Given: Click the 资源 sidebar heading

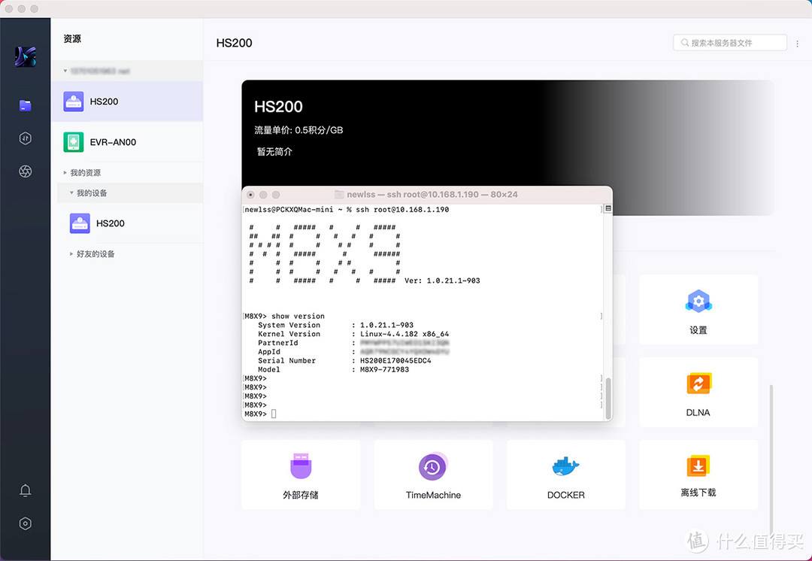Looking at the screenshot, I should tap(72, 39).
